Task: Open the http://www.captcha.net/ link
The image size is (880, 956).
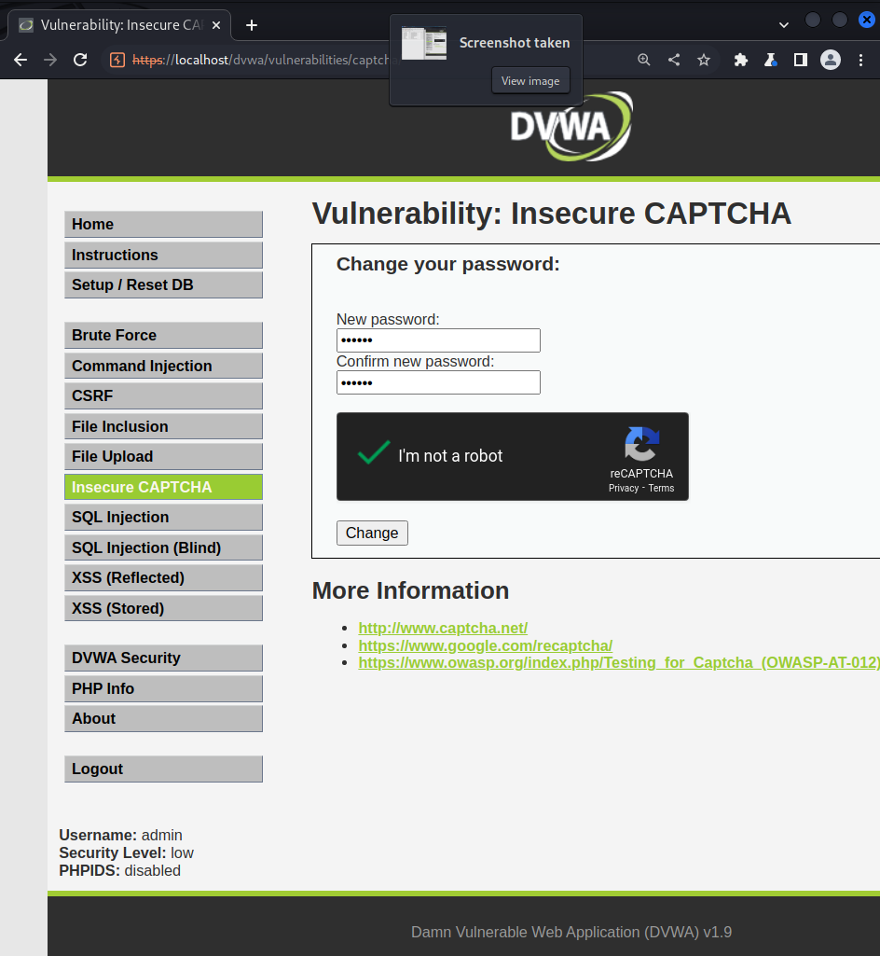Action: point(443,628)
